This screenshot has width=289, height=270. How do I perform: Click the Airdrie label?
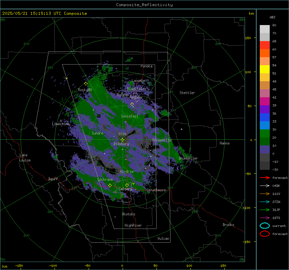tap(127, 171)
